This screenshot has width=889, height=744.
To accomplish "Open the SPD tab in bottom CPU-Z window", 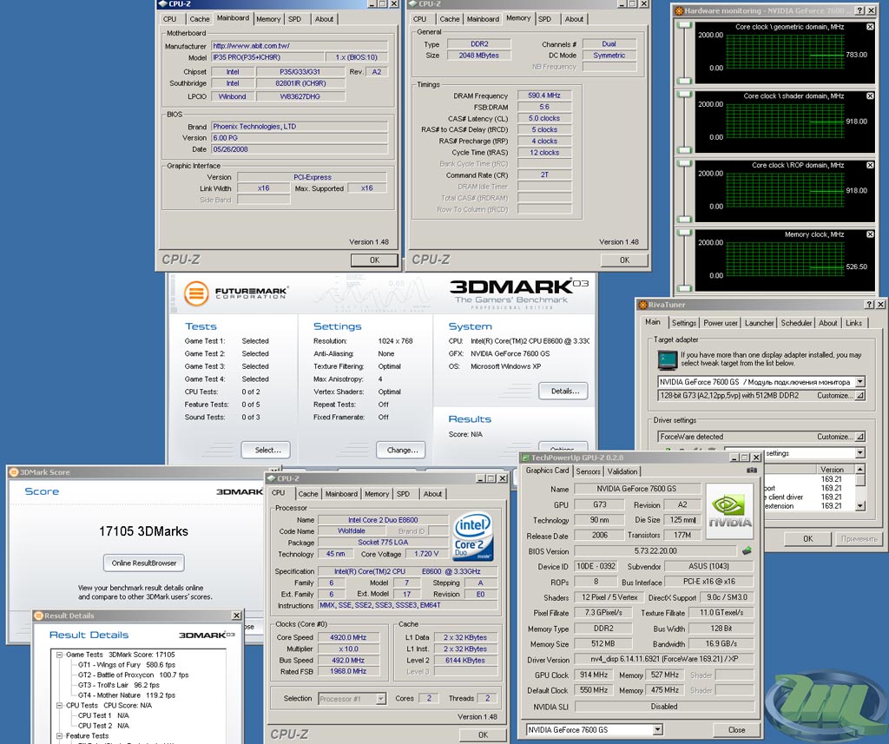I will tap(403, 494).
